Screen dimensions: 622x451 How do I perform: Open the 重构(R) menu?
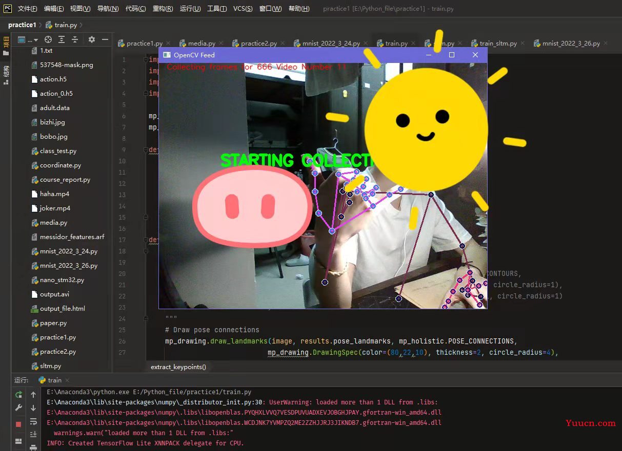[x=163, y=9]
